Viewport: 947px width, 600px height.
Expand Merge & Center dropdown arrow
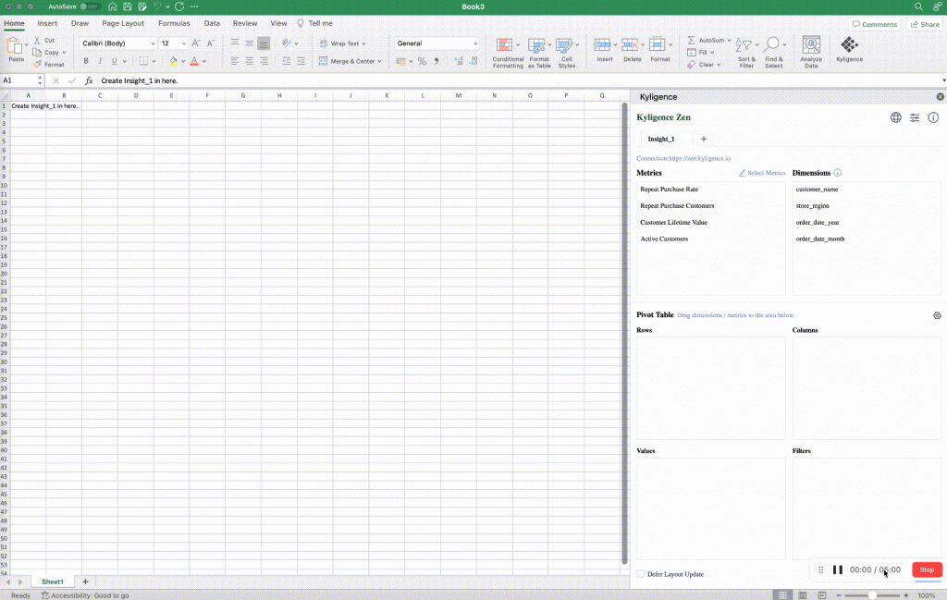tap(379, 61)
